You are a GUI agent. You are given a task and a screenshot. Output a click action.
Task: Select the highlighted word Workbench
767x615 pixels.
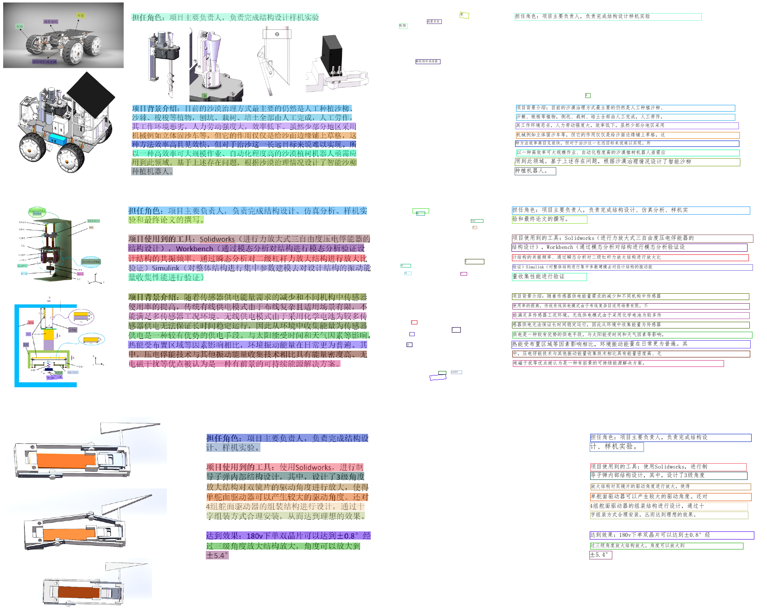pos(194,249)
